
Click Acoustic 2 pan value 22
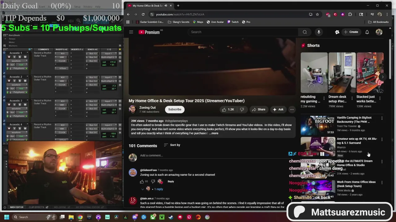point(113,89)
